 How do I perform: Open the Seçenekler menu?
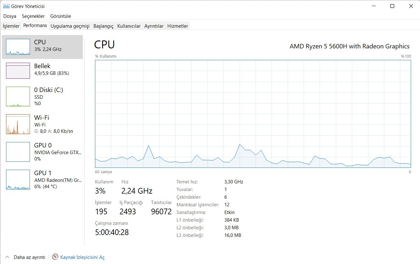[33, 16]
